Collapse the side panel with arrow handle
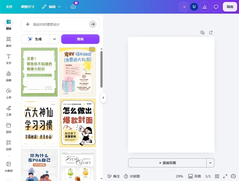This screenshot has width=239, height=181. 103,98
